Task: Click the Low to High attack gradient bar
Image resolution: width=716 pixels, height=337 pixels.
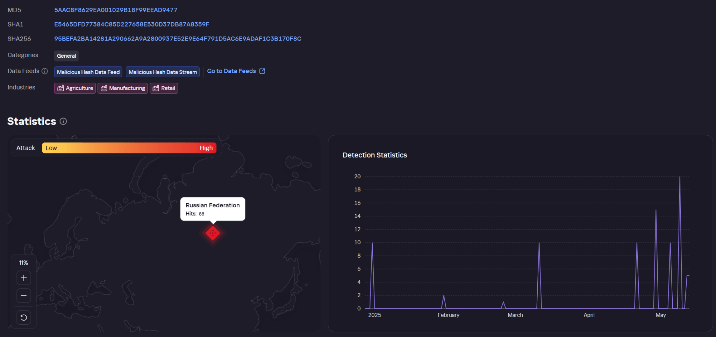Action: [129, 148]
